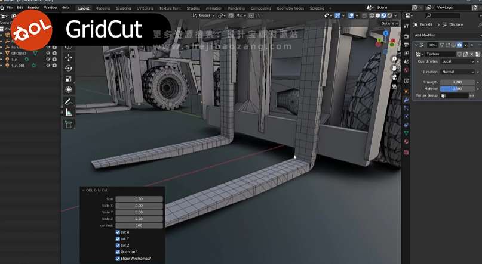Collapse the Displace modifier panel arrow
The image size is (482, 264).
tap(416, 45)
